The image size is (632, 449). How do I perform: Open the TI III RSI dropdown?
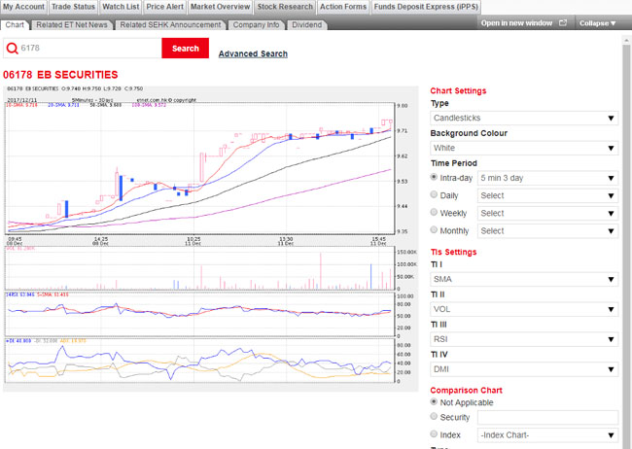tap(524, 339)
